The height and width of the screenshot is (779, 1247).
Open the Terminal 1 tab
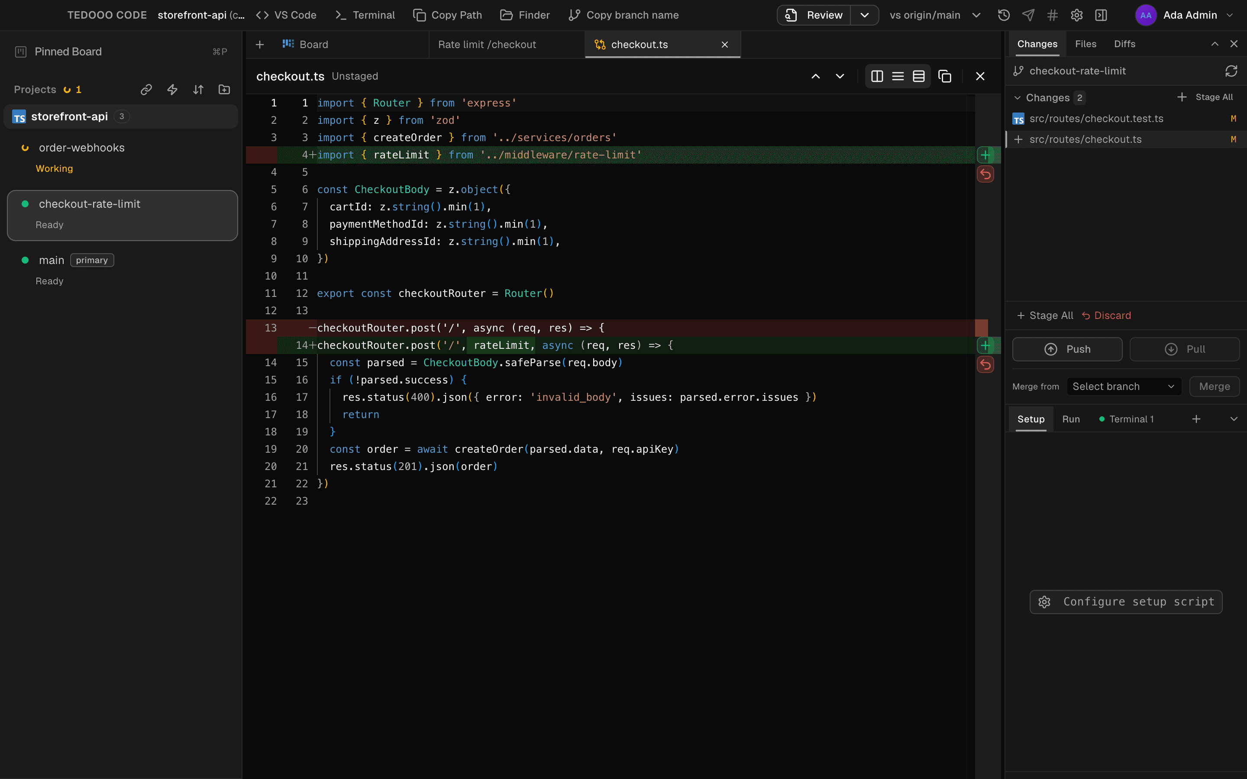[1127, 419]
